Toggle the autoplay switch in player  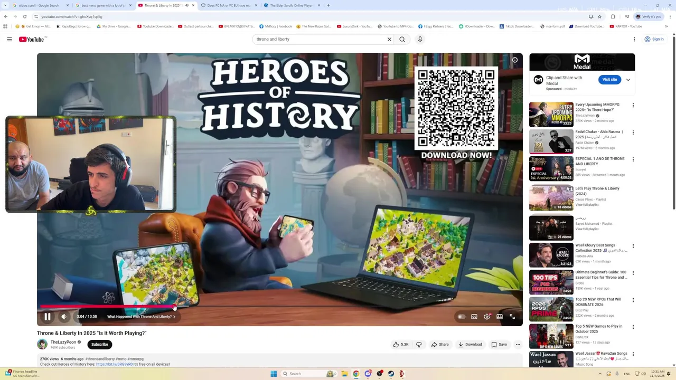(x=461, y=317)
